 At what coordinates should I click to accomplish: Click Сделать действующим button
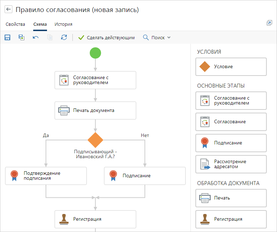click(x=106, y=37)
